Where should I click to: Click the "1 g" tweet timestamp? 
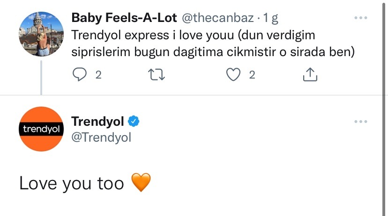[x=272, y=19]
